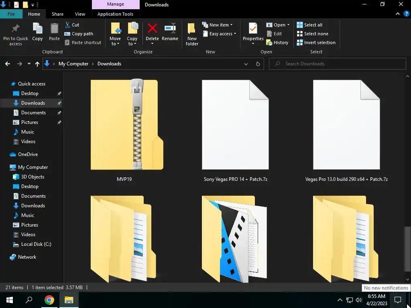This screenshot has width=411, height=308.
Task: Collapse the ribbon with the chevron
Action: [398, 14]
